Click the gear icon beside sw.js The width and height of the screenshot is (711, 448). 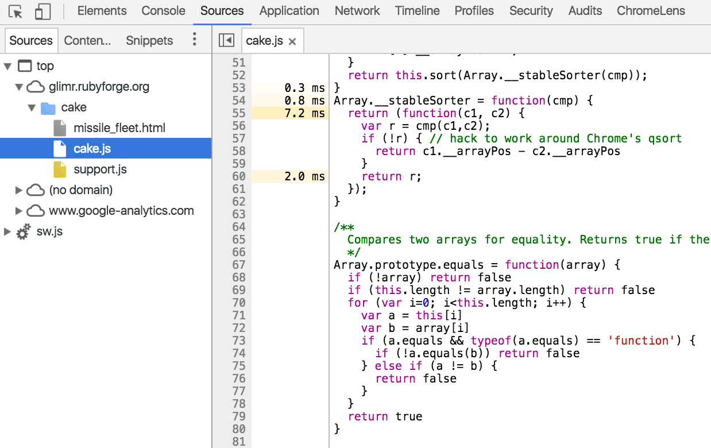(x=23, y=231)
